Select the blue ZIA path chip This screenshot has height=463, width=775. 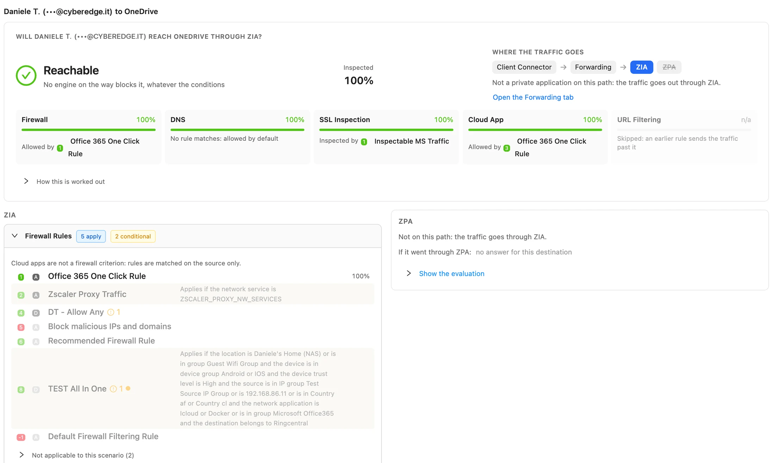(641, 67)
